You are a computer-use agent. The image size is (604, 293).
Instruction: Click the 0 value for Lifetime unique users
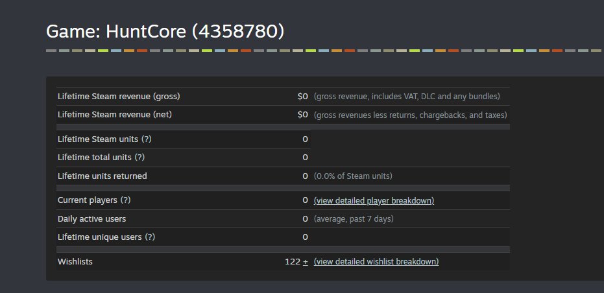coord(306,237)
